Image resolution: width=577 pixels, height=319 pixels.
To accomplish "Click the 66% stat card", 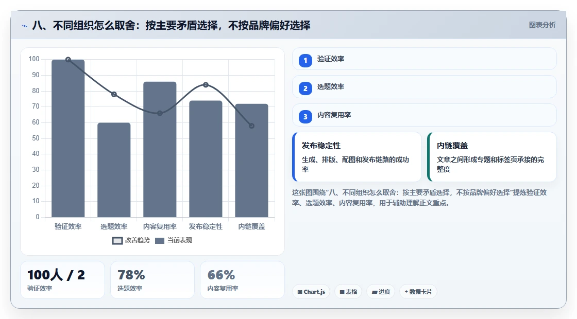I will [243, 280].
